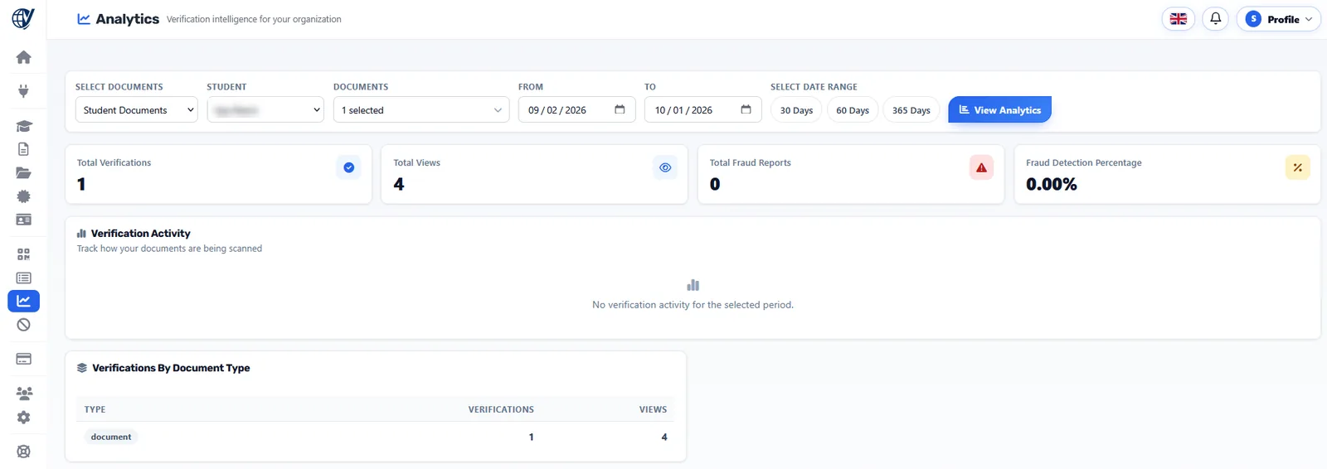Click the Total Views eye icon
This screenshot has width=1327, height=469.
665,167
